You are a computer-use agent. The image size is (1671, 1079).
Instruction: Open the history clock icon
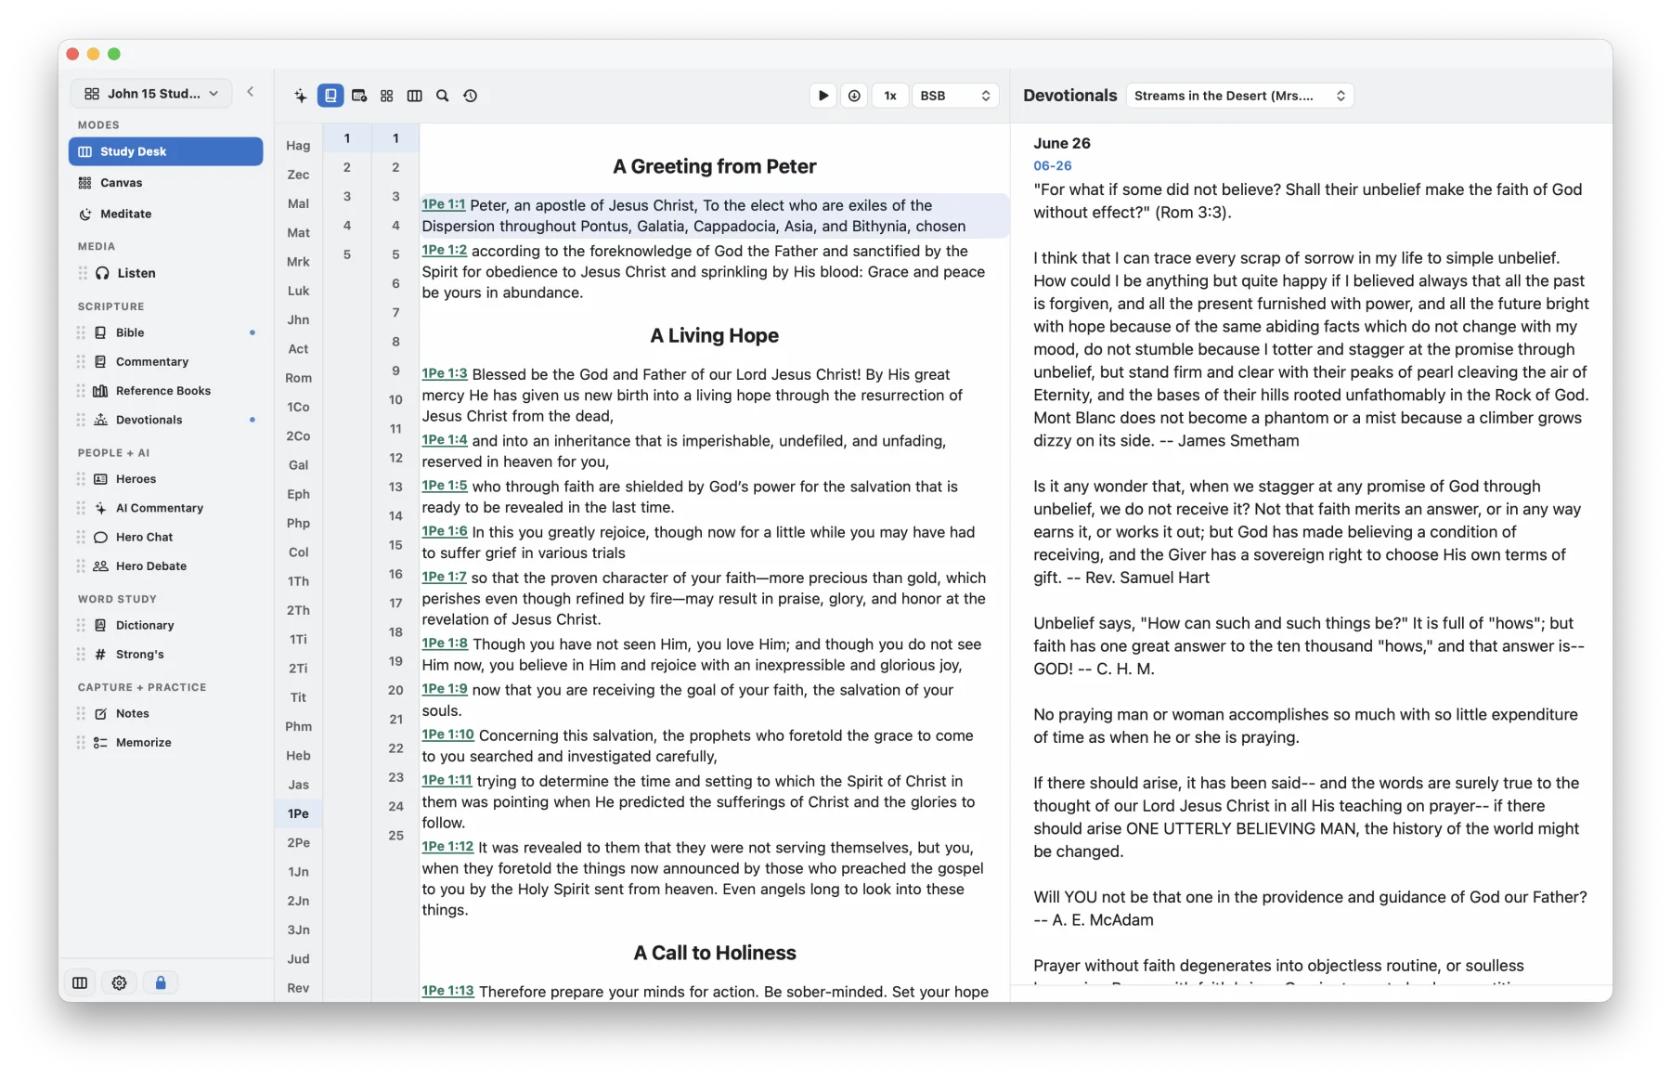[x=471, y=96]
